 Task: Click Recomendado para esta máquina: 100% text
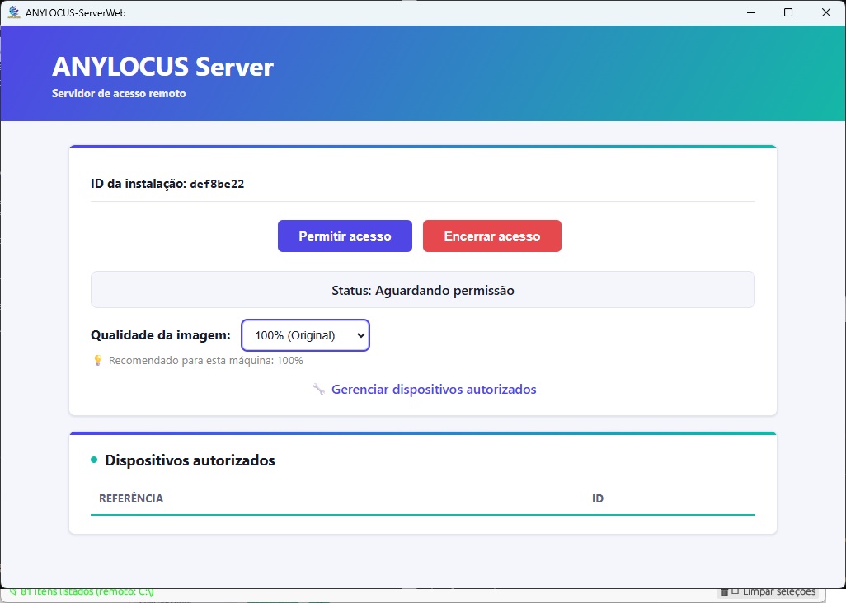coord(206,361)
